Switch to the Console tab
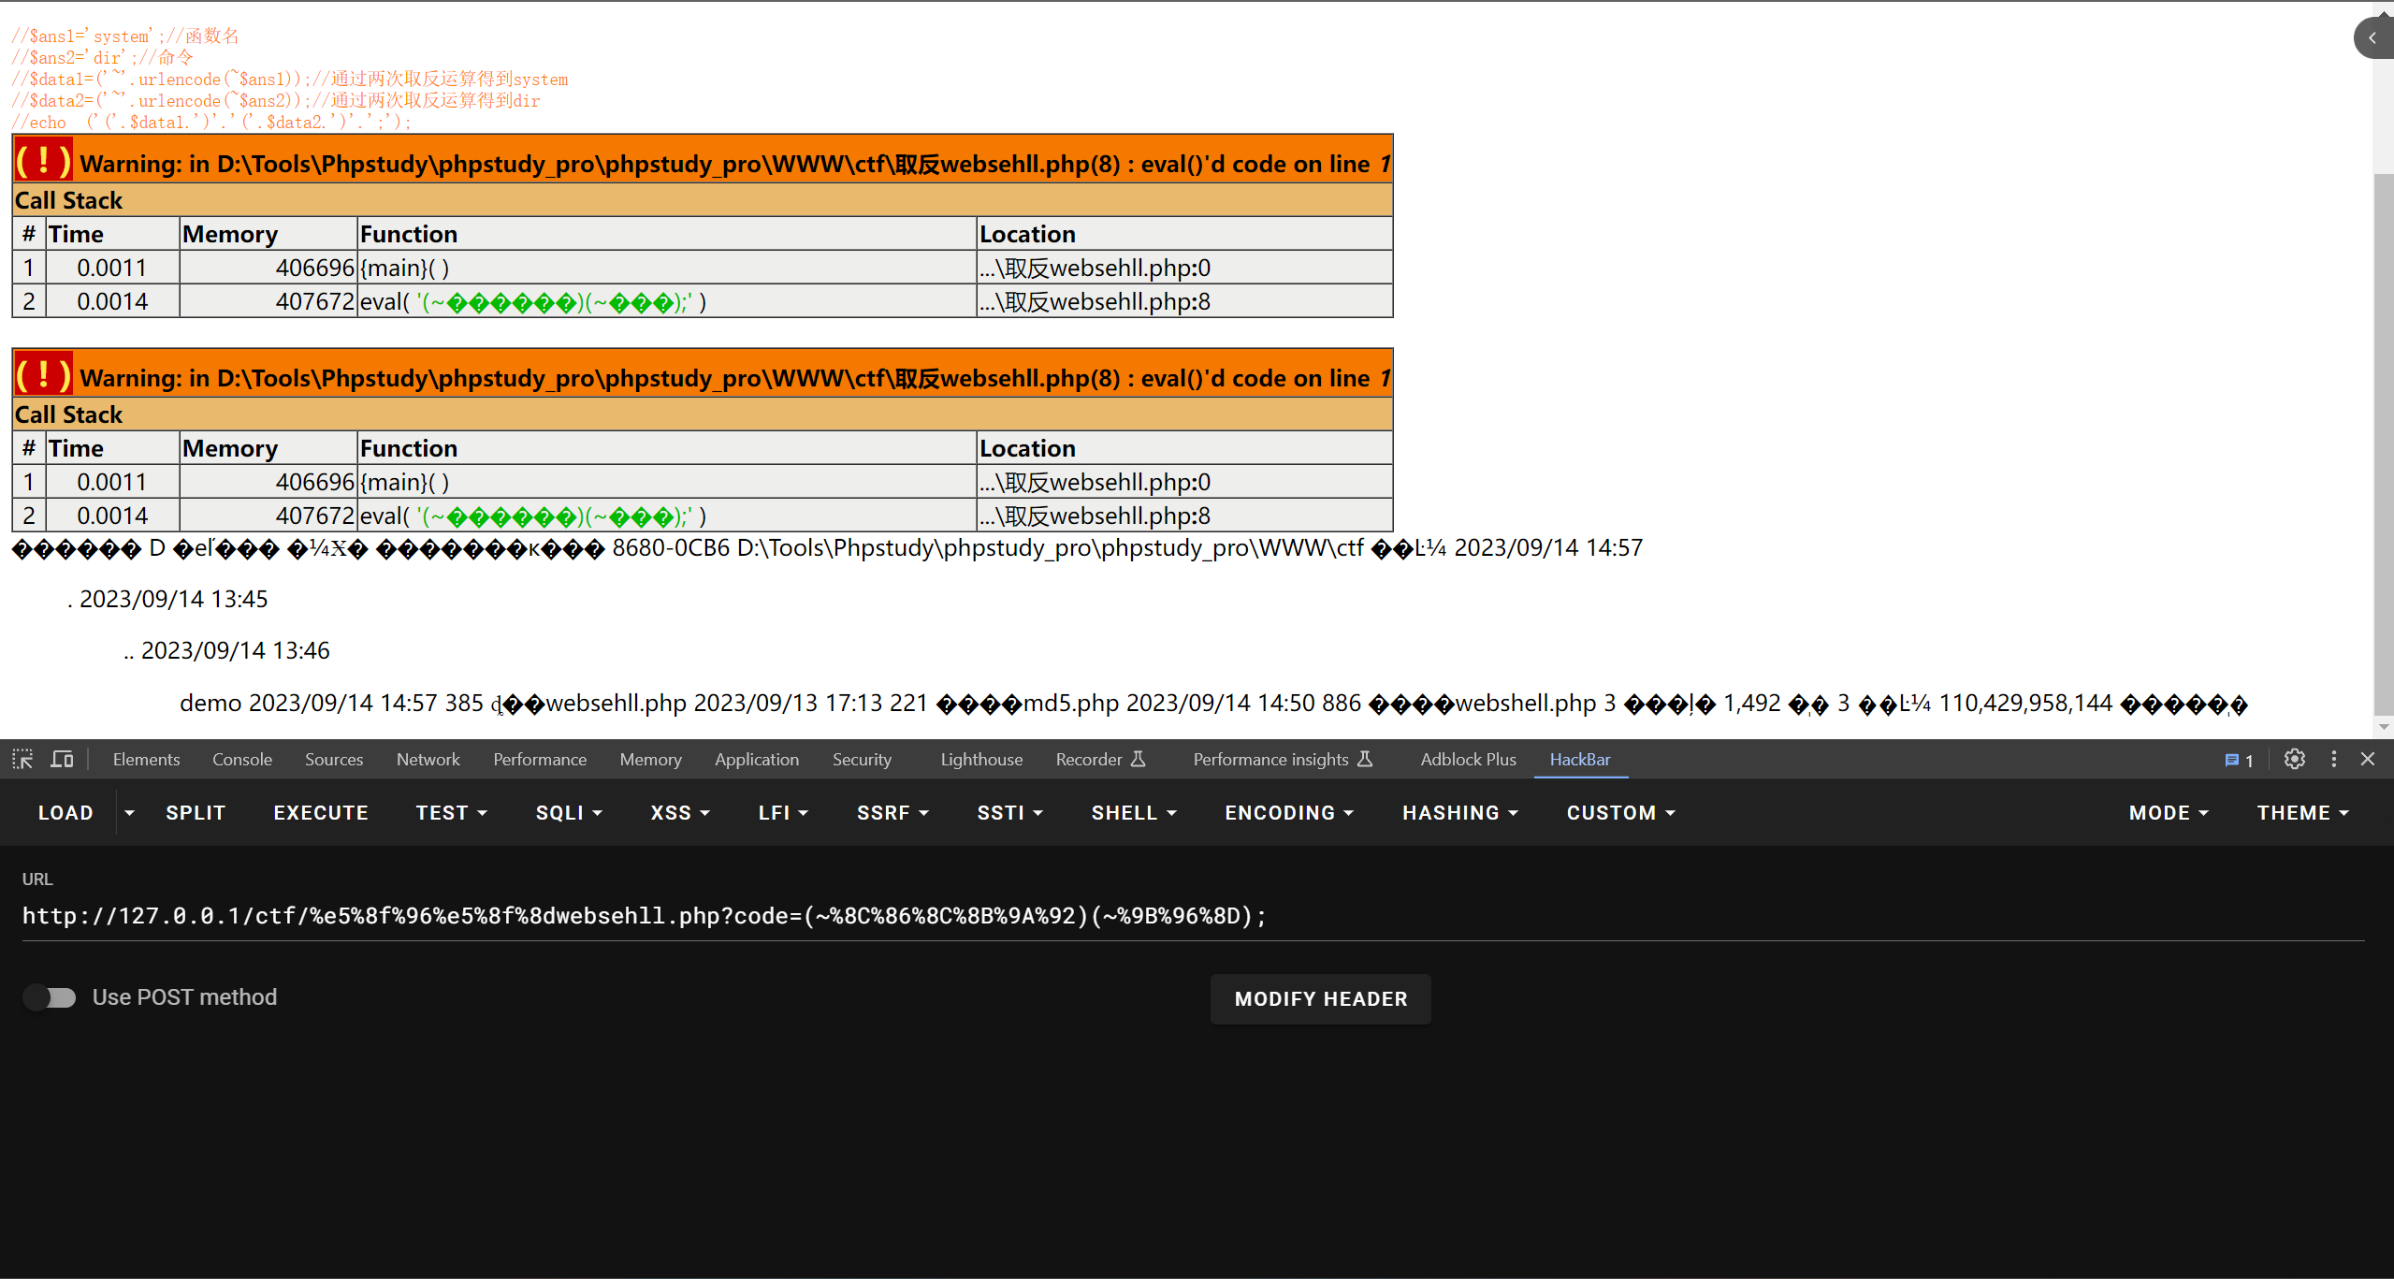 (x=242, y=760)
